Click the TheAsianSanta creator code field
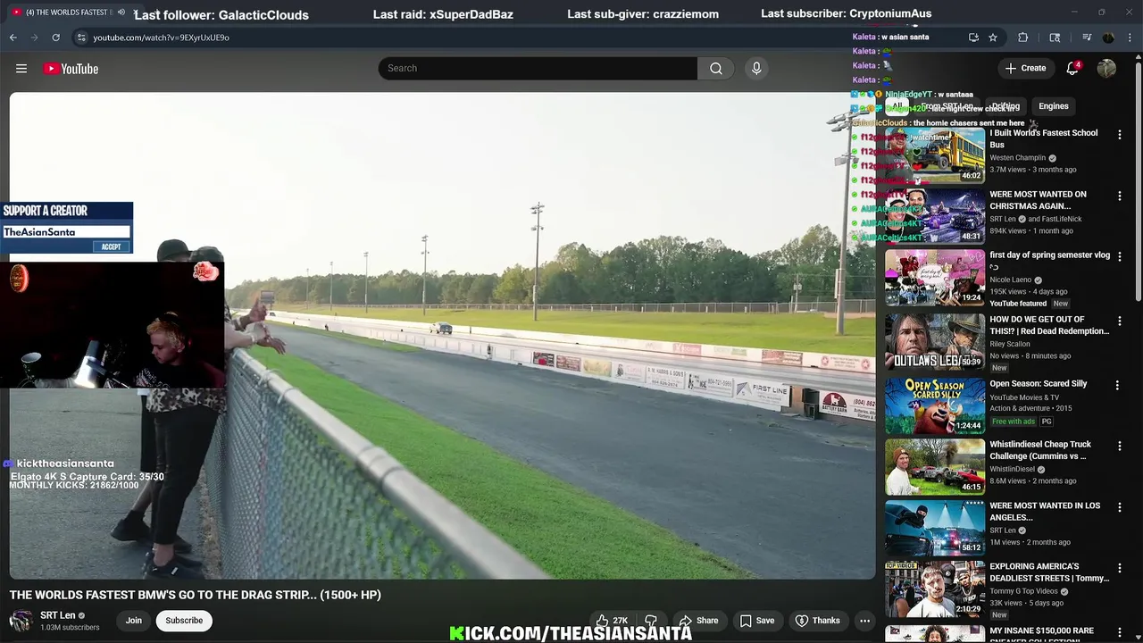The height and width of the screenshot is (643, 1143). pos(66,232)
